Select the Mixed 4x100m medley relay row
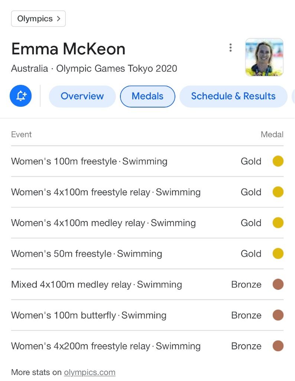Image resolution: width=295 pixels, height=381 pixels. click(x=147, y=284)
